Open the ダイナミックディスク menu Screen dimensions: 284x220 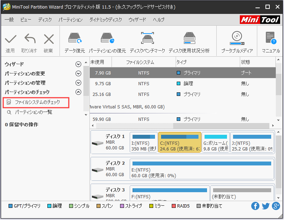tap(105, 20)
